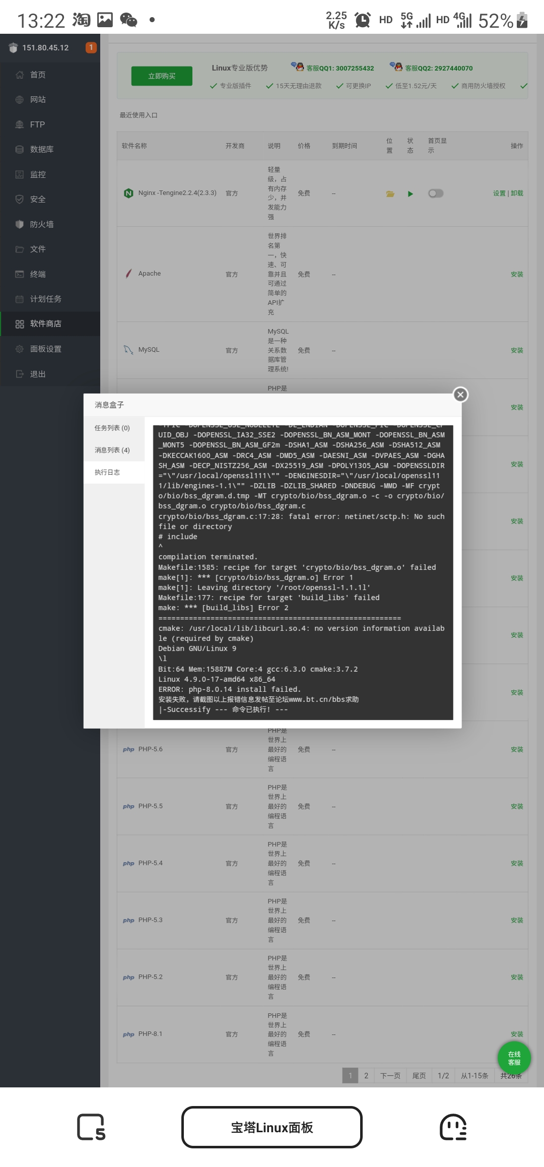Switch to 执行日志 tab
Screen dimensions: 544x1167
pyautogui.click(x=114, y=472)
